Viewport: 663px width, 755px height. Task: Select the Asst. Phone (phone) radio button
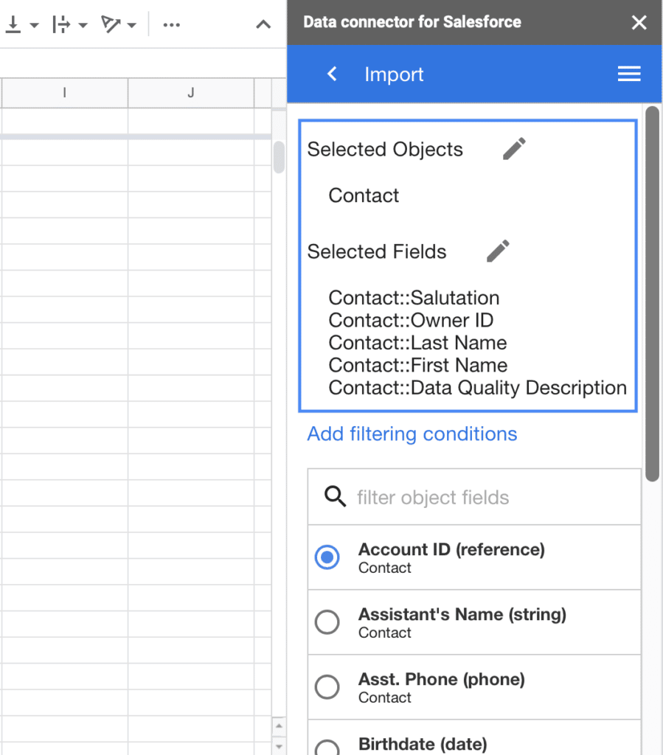pos(327,686)
